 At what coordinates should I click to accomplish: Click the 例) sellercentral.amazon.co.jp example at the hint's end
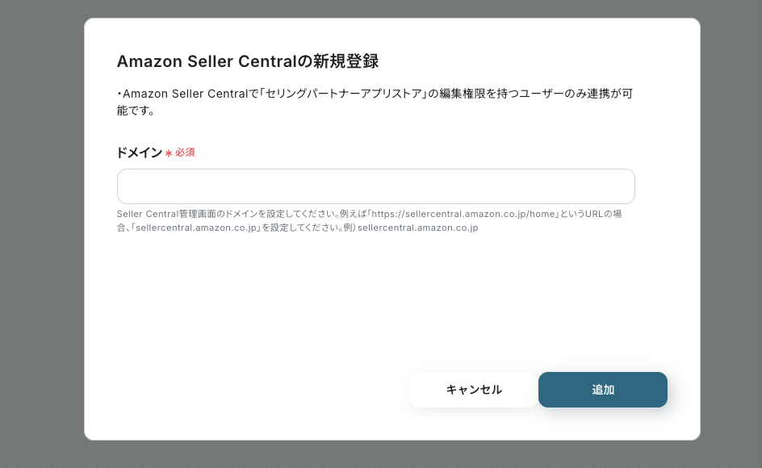pos(417,228)
